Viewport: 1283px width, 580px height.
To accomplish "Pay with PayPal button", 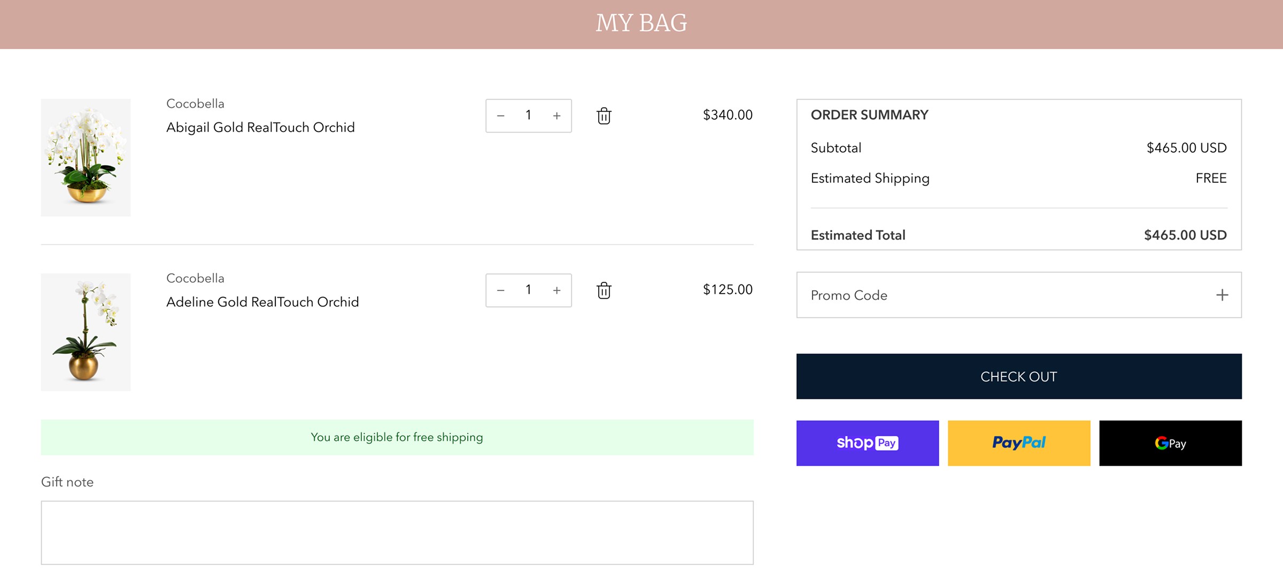I will (1019, 443).
